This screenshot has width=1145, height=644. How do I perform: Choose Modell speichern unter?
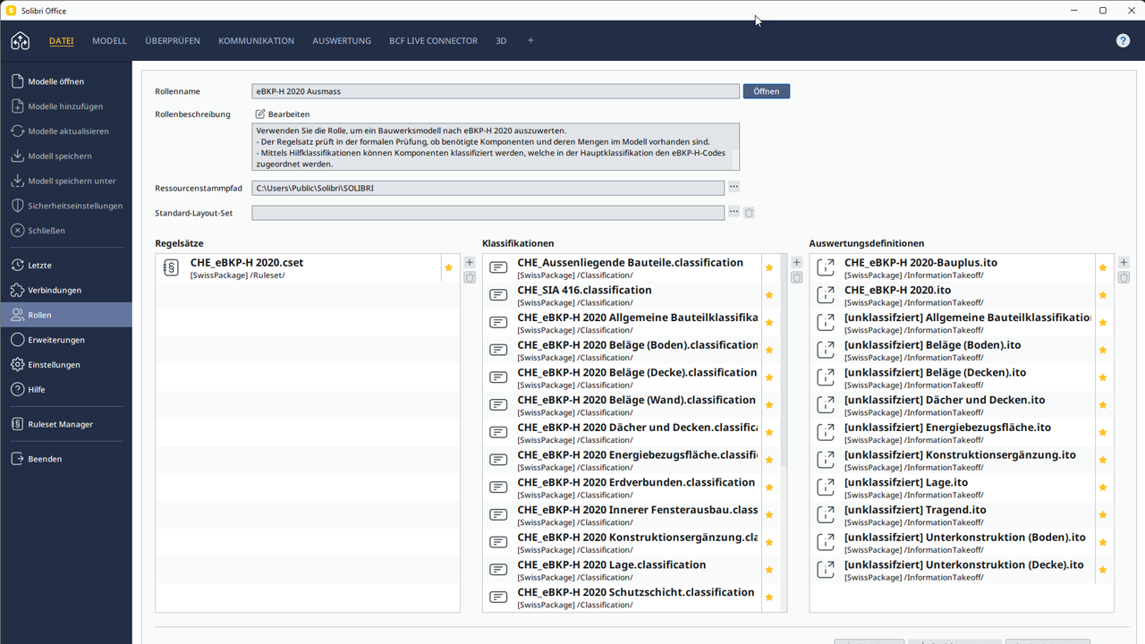click(x=66, y=181)
